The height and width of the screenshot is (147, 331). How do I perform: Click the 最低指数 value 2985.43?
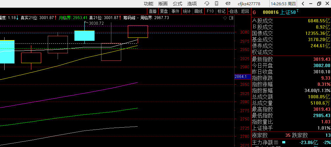click(321, 115)
